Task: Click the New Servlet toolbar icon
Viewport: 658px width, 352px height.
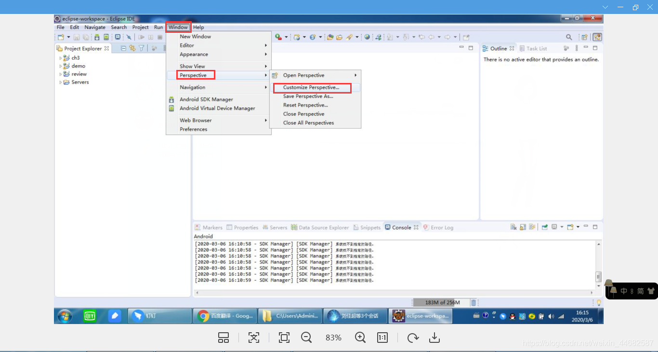Action: 313,37
